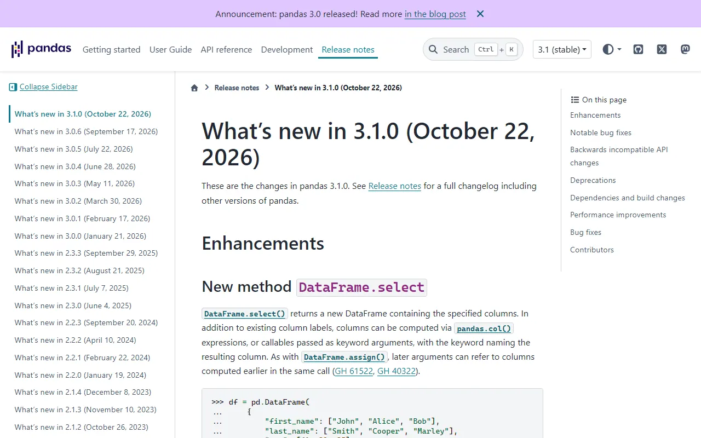Dismiss the announcement banner

pyautogui.click(x=480, y=14)
